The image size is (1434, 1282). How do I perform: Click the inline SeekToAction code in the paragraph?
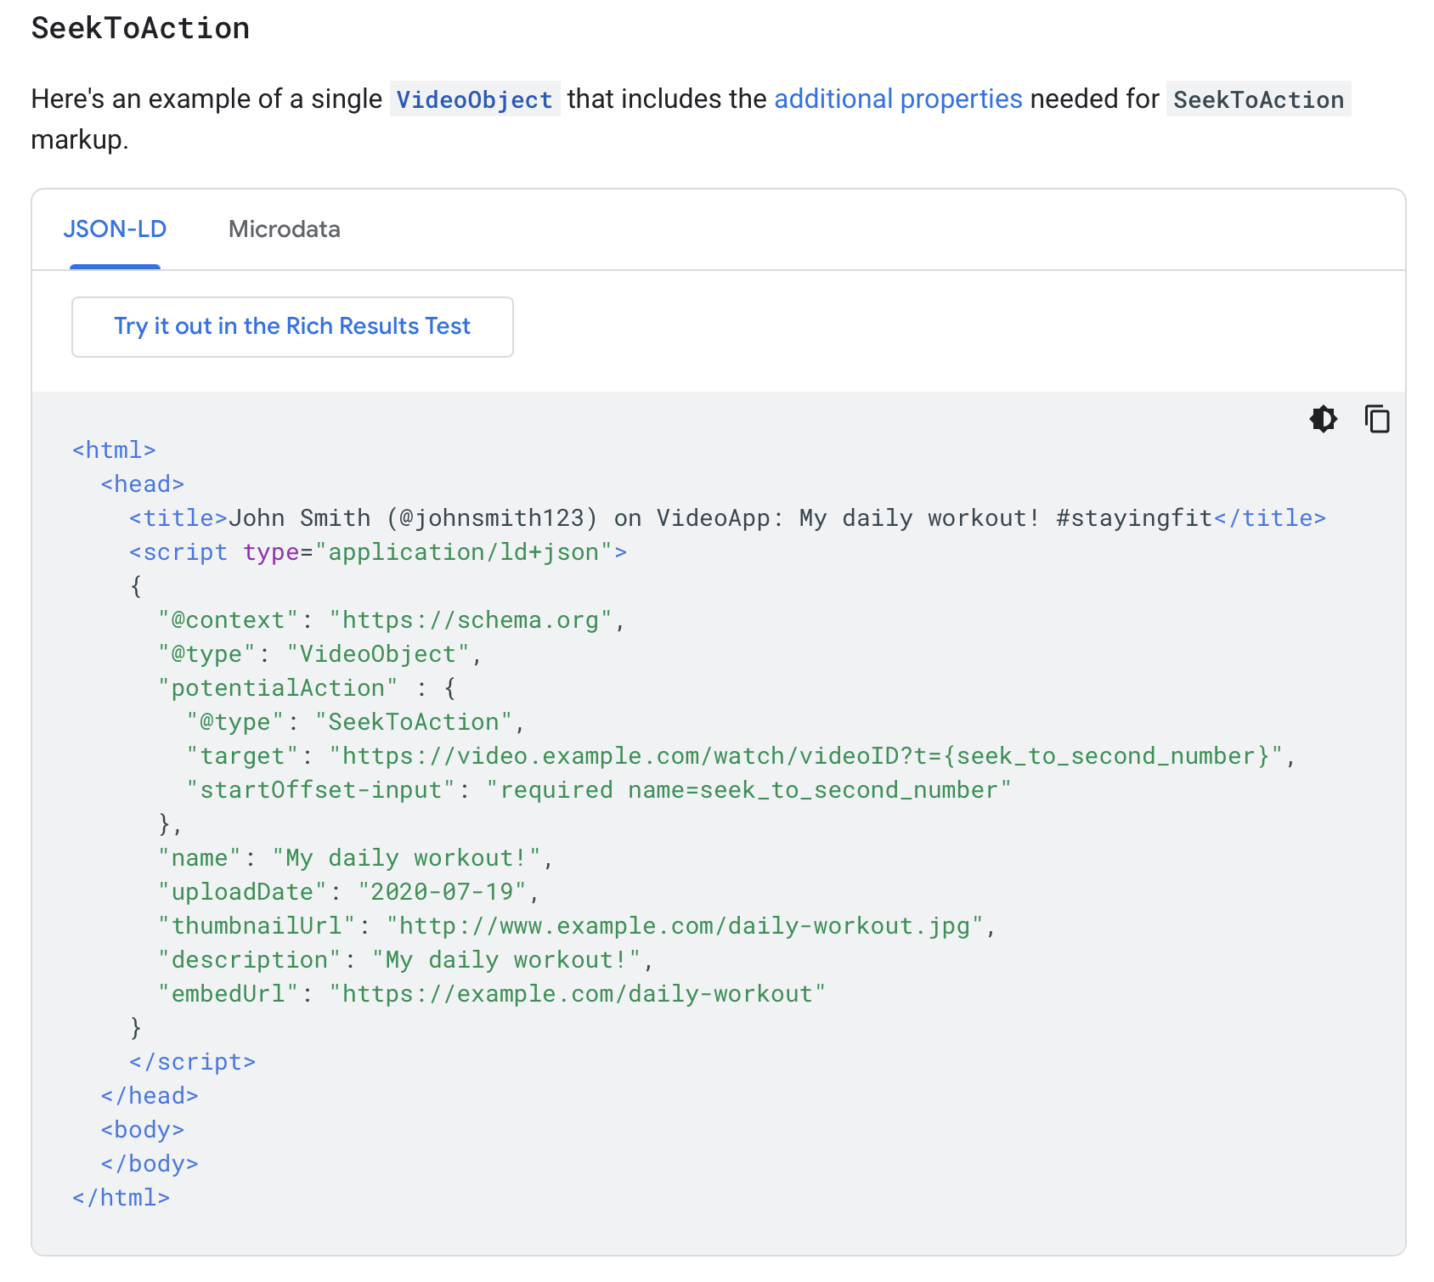coord(1257,99)
